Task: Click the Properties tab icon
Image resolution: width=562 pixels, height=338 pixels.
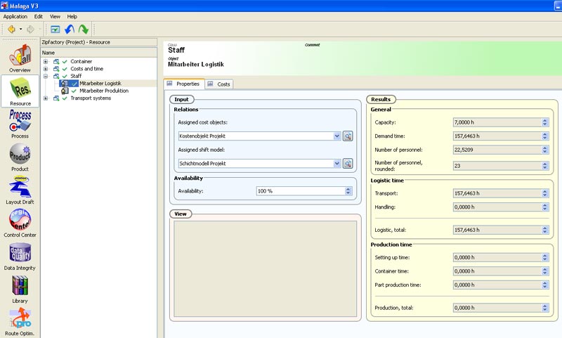Action: [170, 84]
